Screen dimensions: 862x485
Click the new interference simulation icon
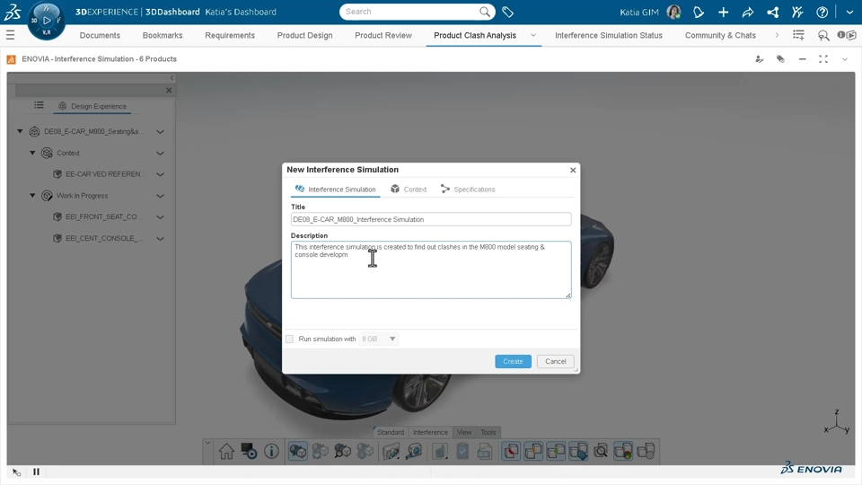(298, 452)
